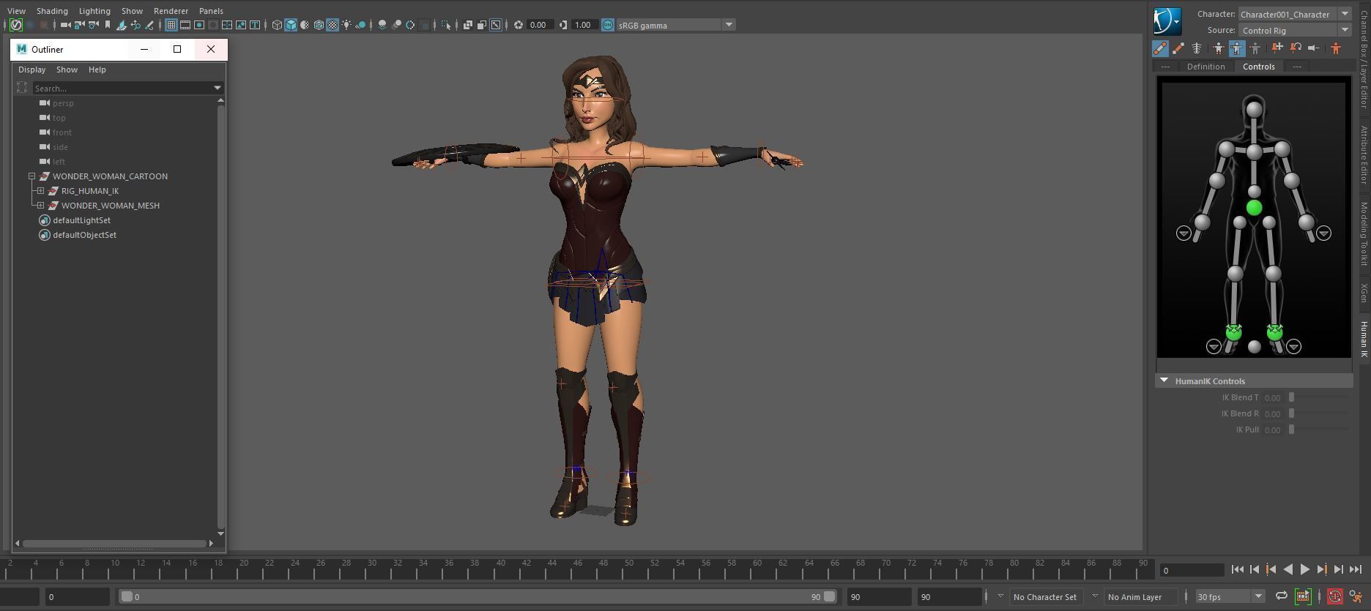Click the Play forwards button
Screen dimensions: 1371x611
point(1305,569)
